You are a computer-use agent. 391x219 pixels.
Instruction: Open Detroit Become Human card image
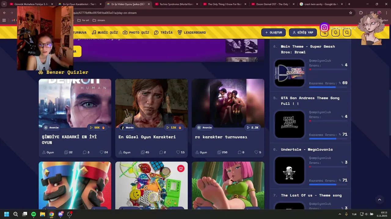(75, 103)
